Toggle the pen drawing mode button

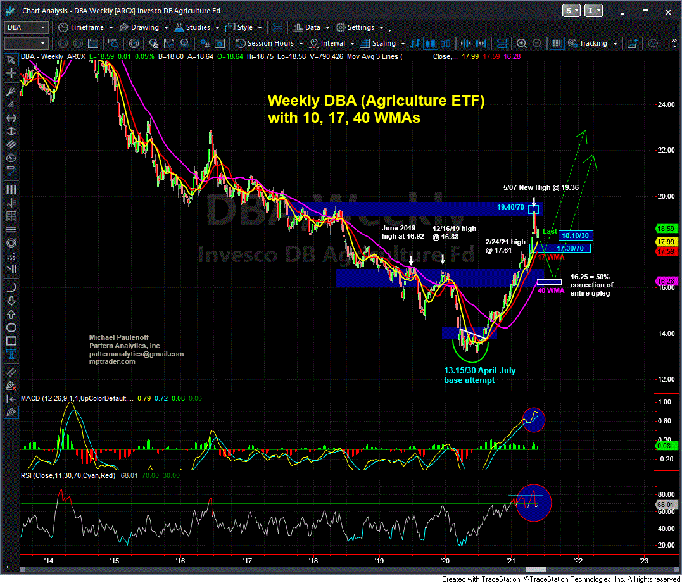click(11, 412)
